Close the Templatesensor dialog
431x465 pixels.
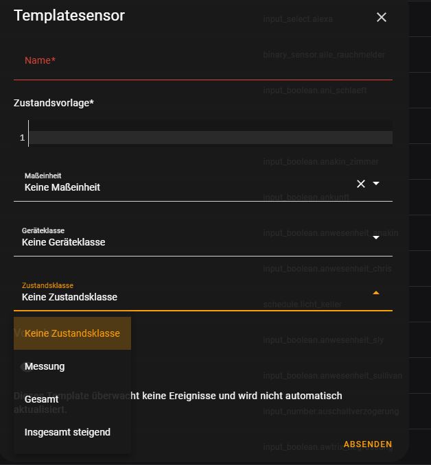click(x=382, y=17)
